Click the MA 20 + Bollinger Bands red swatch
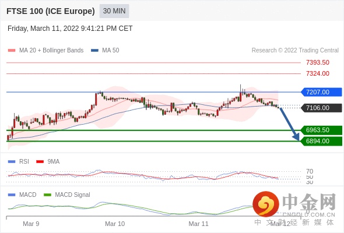344x233 pixels. click(x=12, y=51)
